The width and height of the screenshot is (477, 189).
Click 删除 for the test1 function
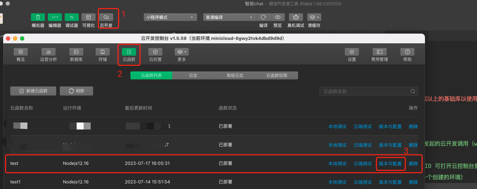coord(413,182)
